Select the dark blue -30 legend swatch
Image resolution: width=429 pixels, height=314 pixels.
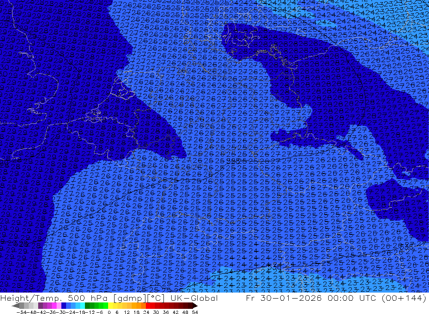[63, 305]
